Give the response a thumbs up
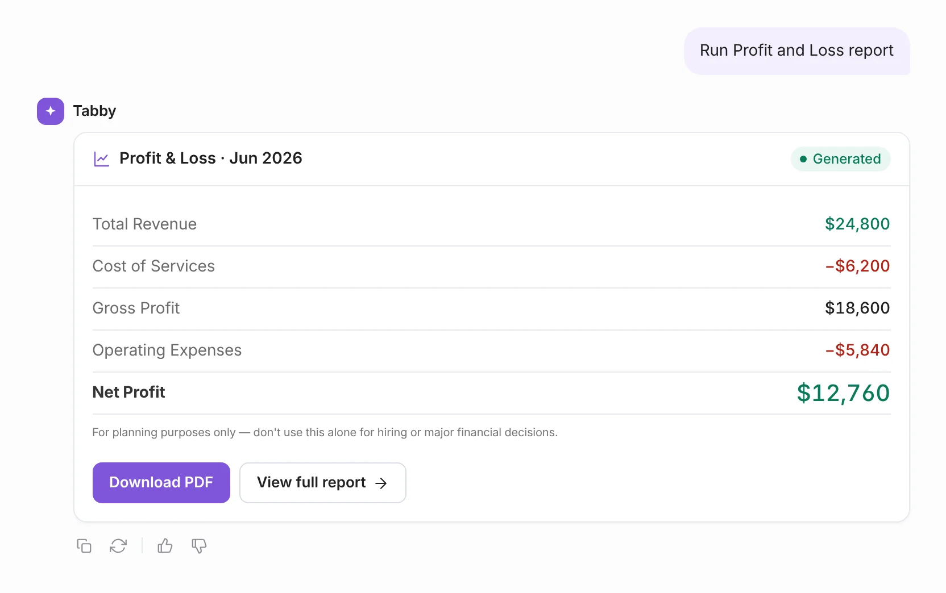The image size is (946, 593). click(165, 546)
